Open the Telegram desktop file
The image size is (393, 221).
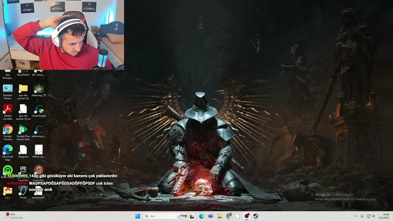pos(23,152)
